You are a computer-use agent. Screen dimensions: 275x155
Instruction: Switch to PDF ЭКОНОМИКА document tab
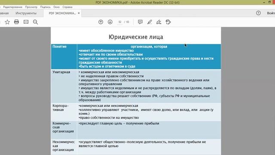tap(62, 13)
